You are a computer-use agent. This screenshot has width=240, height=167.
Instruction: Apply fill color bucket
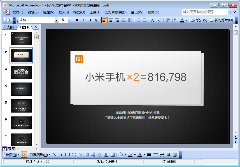pyautogui.click(x=121, y=155)
